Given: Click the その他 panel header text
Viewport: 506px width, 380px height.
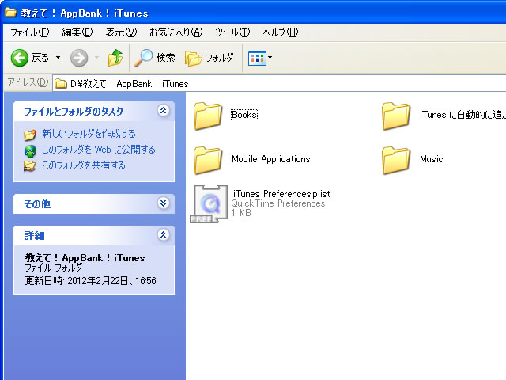Looking at the screenshot, I should pyautogui.click(x=37, y=204).
